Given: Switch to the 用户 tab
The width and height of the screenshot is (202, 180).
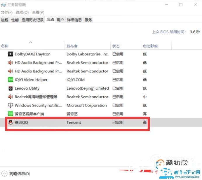Looking at the screenshot, I should (x=60, y=20).
